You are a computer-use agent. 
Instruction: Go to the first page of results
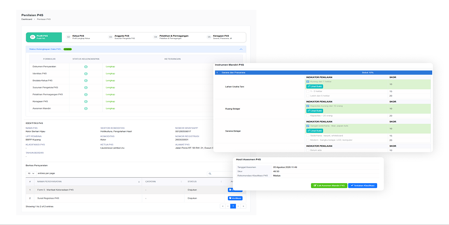click(222, 206)
